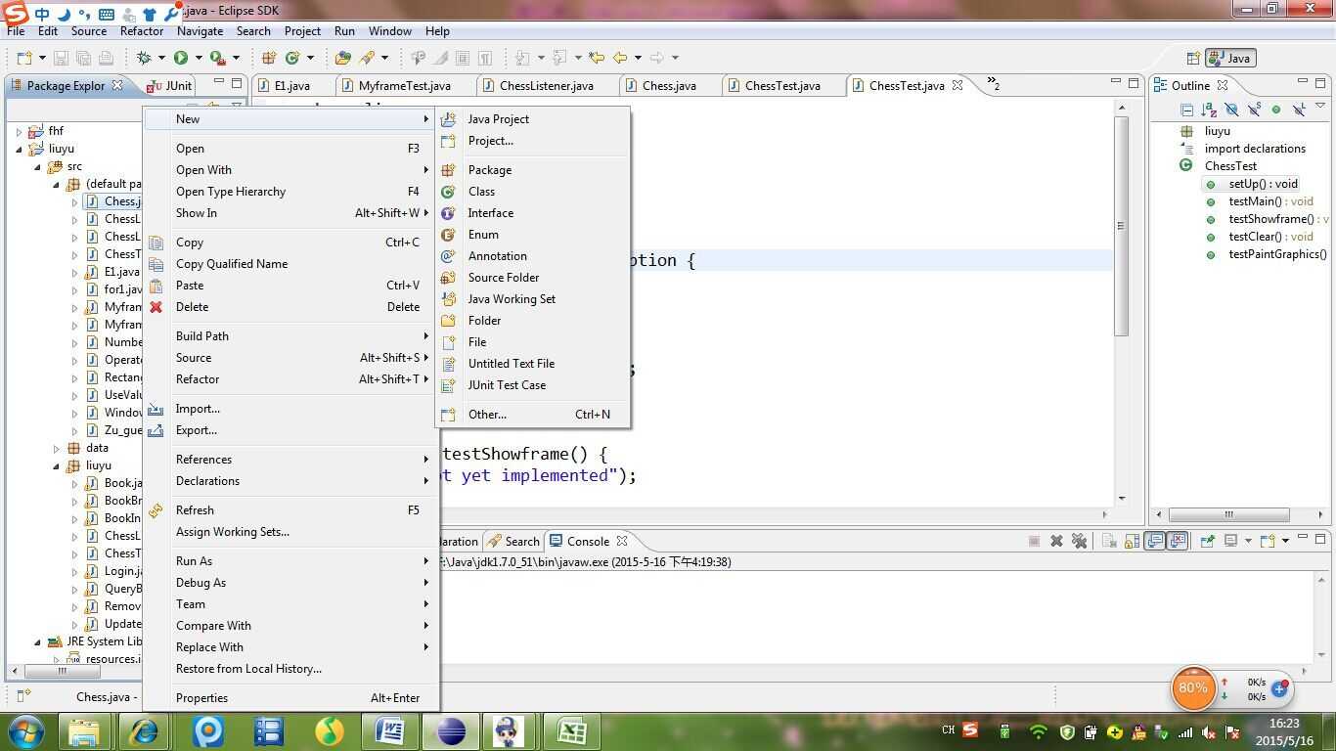Toggle Hide Non-Public Members in Outline

pos(1276,110)
